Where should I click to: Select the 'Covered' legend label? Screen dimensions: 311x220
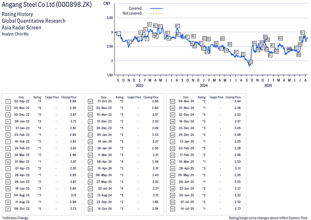coord(135,8)
